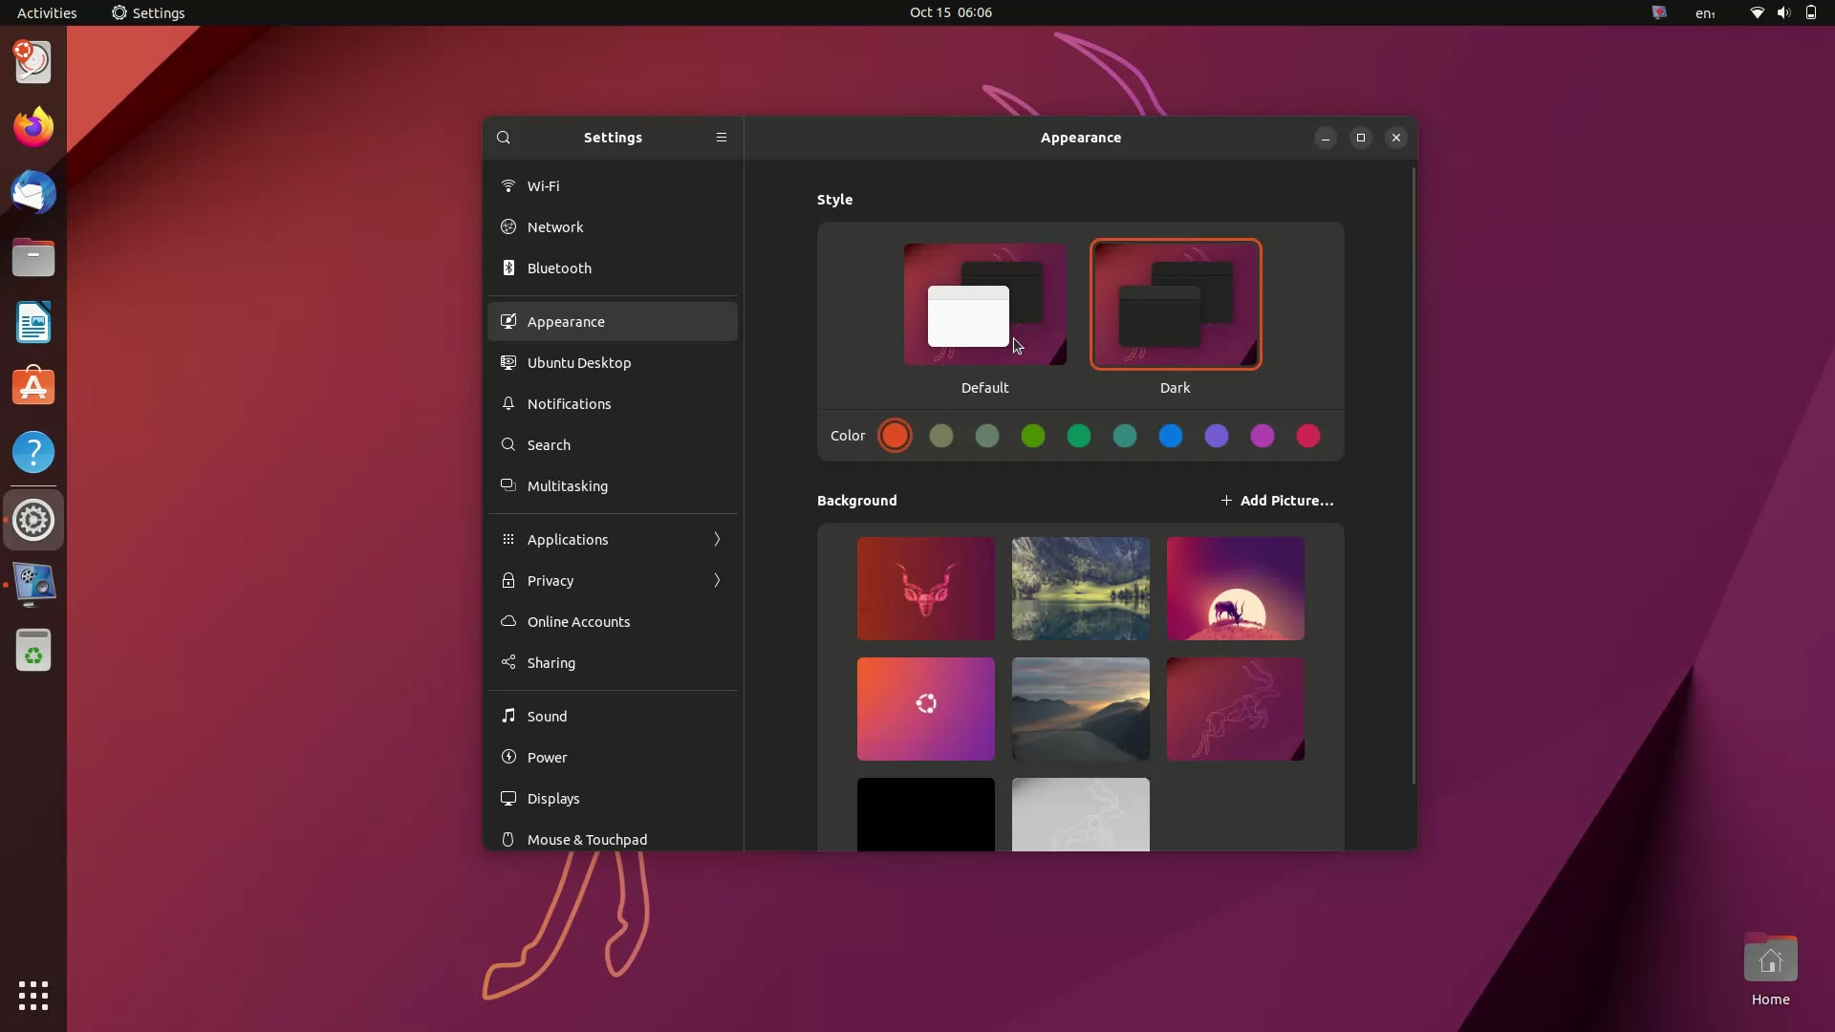The height and width of the screenshot is (1032, 1835).
Task: Select the teal accent color swatch
Action: click(x=1124, y=436)
